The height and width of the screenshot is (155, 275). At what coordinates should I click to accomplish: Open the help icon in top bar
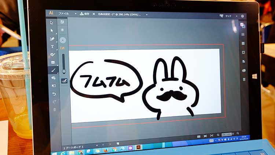[243, 16]
